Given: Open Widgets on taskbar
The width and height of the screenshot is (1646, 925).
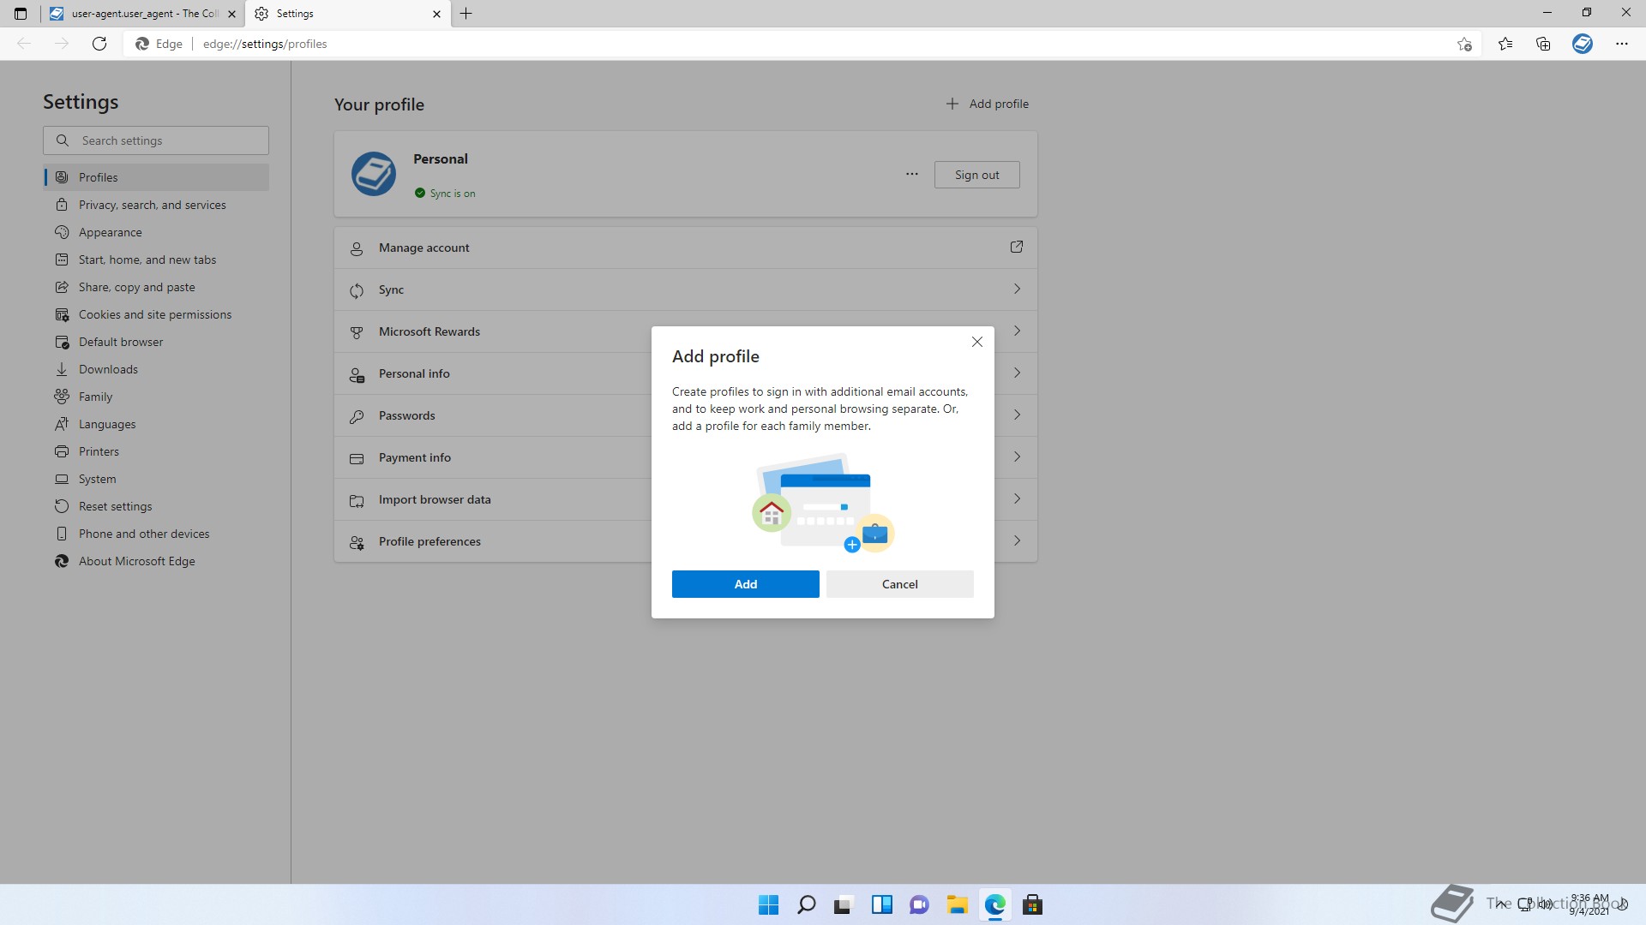Looking at the screenshot, I should point(882,904).
